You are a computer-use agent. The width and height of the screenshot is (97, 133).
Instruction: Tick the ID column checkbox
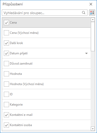tap(6, 94)
